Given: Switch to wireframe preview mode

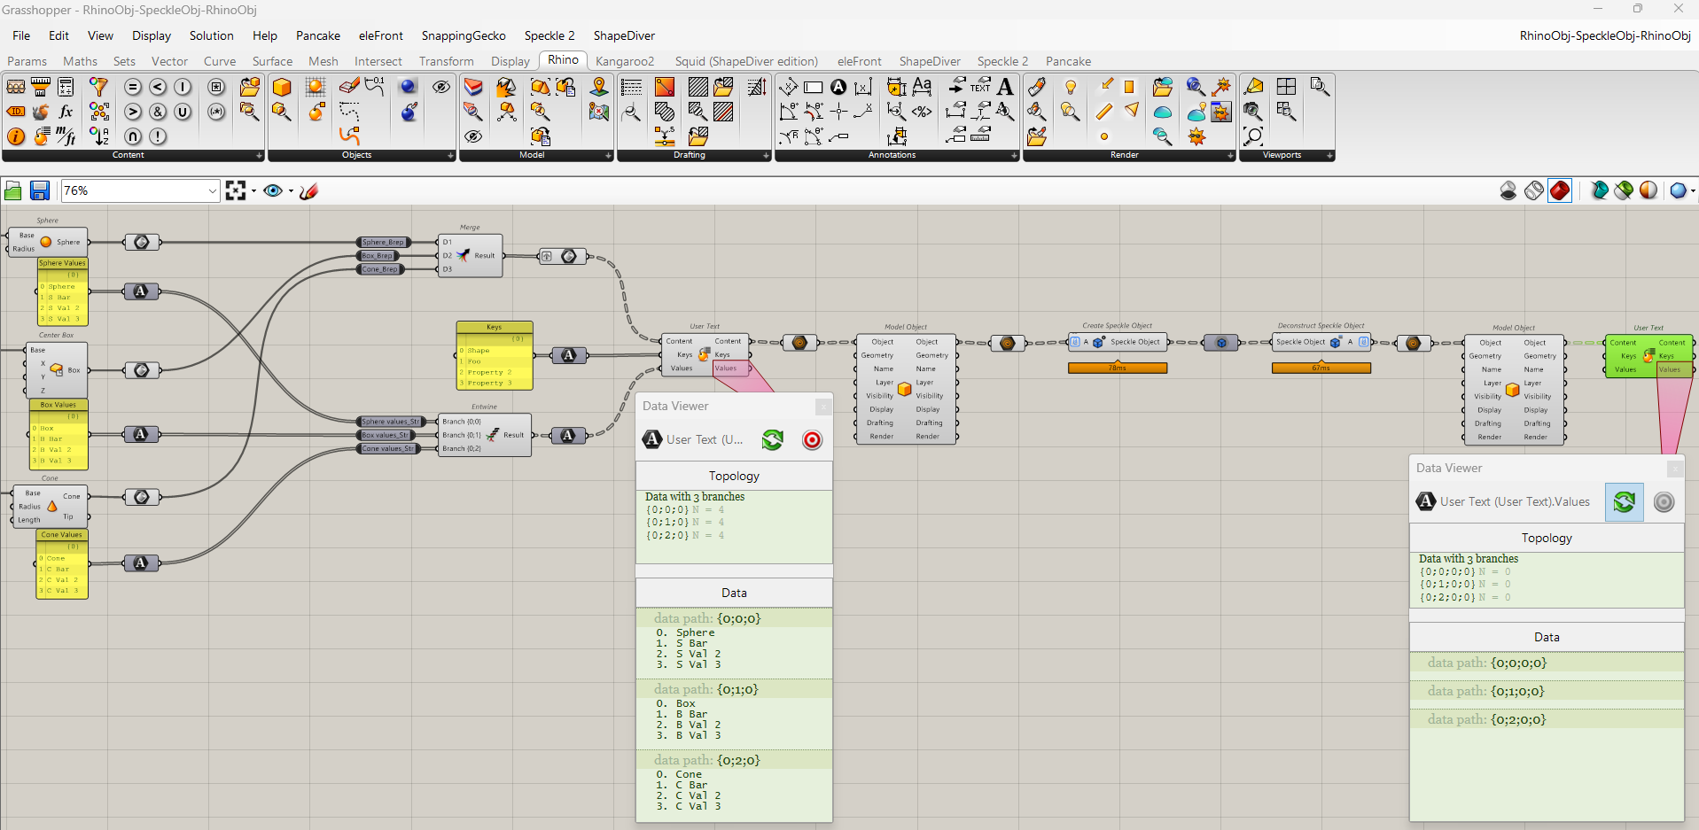Looking at the screenshot, I should click(1534, 190).
